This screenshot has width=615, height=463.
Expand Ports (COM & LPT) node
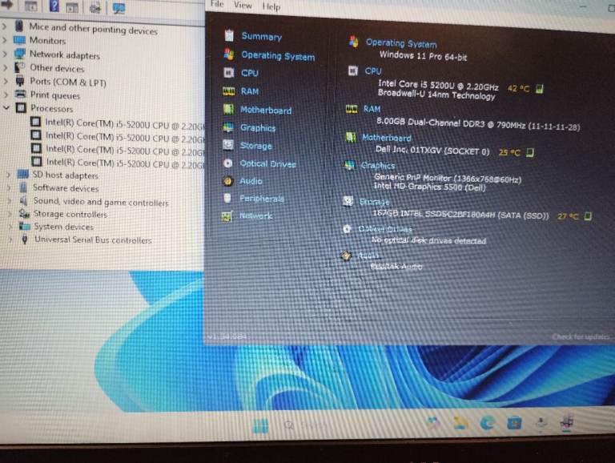(6, 81)
